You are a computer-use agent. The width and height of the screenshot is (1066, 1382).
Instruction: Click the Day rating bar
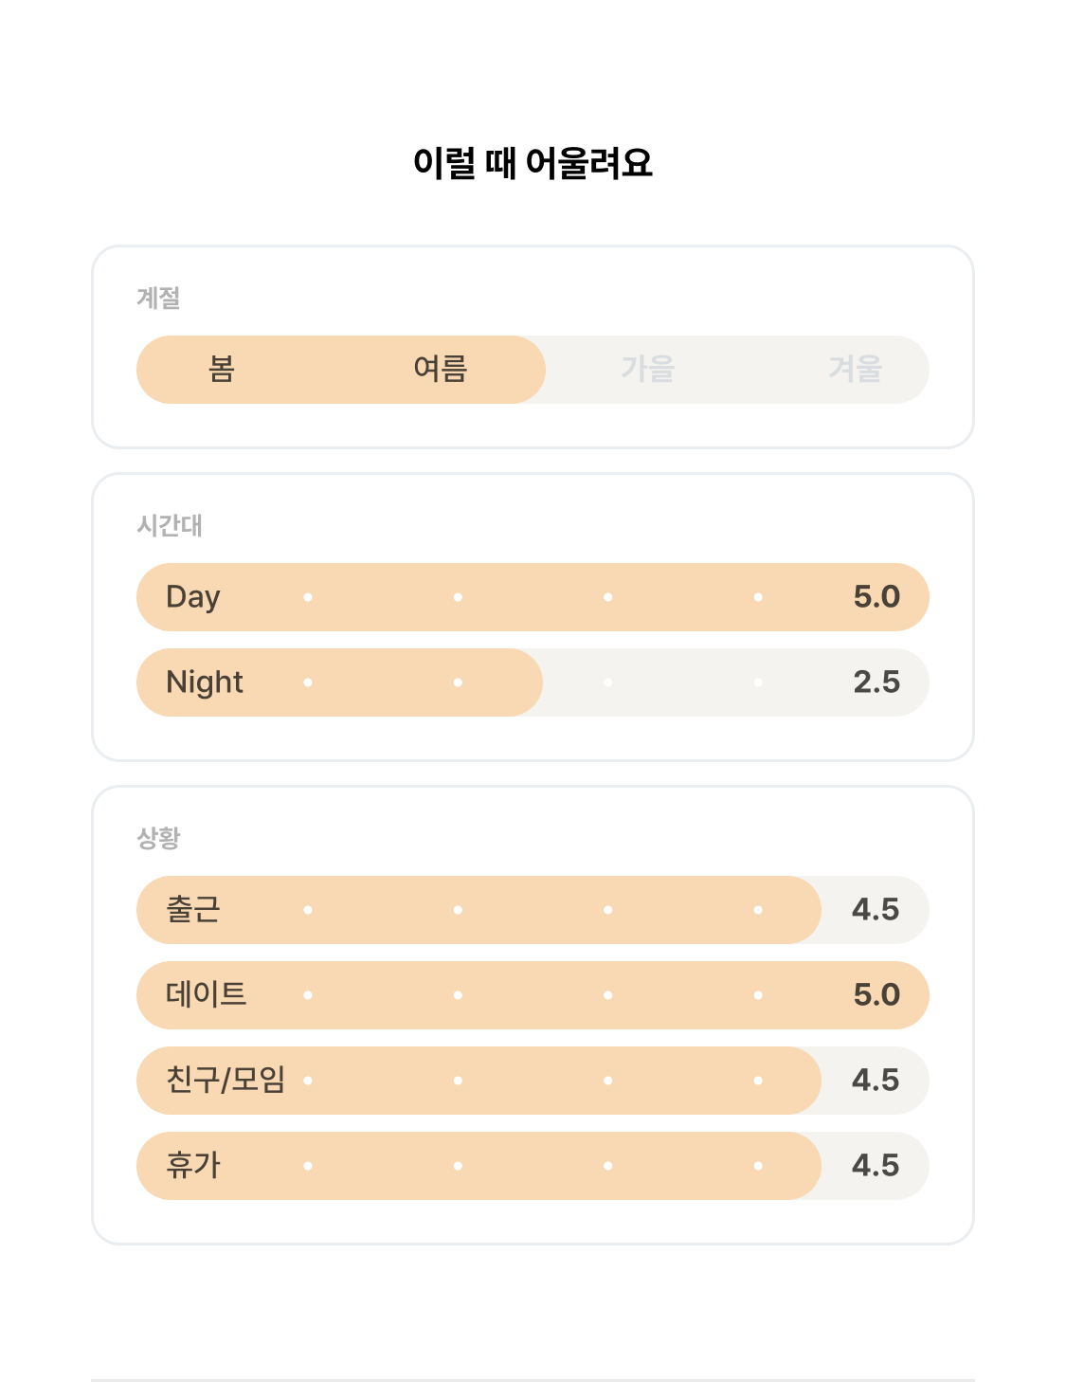click(x=533, y=597)
